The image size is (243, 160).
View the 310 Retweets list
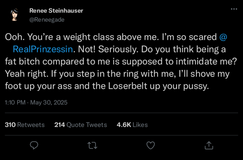coord(25,125)
